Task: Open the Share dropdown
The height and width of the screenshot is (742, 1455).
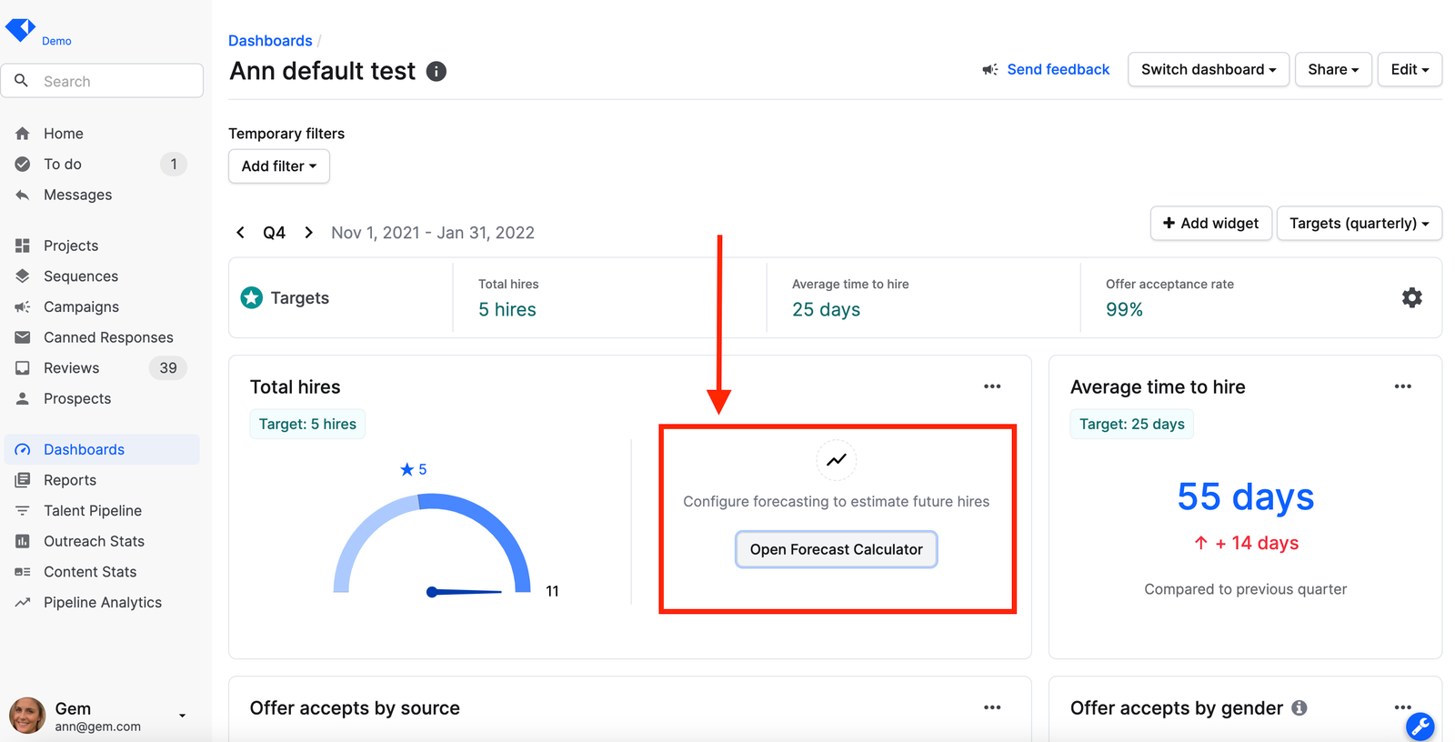Action: (x=1332, y=70)
